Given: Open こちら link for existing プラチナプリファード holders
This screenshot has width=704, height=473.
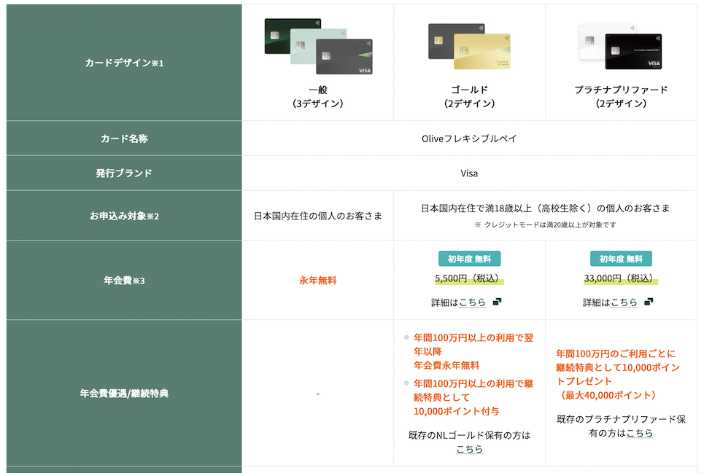Looking at the screenshot, I should pos(639,433).
